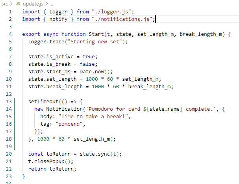This screenshot has width=239, height=184.
Task: Click 'setTimeout' on line 13
Action: [43, 102]
